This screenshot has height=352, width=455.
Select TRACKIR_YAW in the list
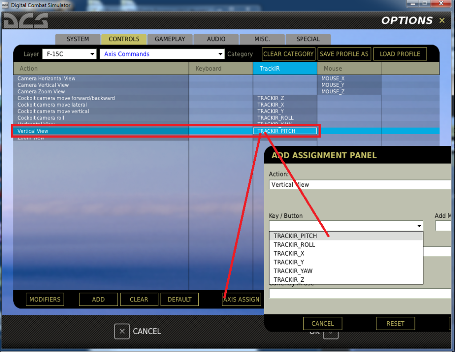click(293, 271)
